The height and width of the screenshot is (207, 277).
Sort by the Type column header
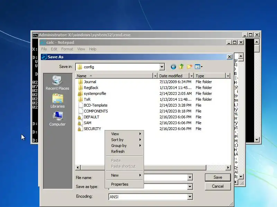tap(210, 76)
